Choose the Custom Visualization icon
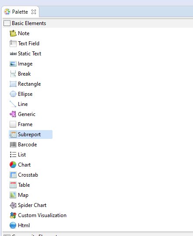Screen dimensions: 193x236 click(x=13, y=215)
